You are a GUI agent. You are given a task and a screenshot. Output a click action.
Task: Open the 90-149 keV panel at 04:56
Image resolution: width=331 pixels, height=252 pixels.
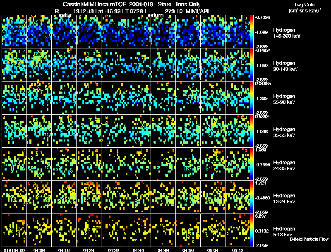(188, 65)
